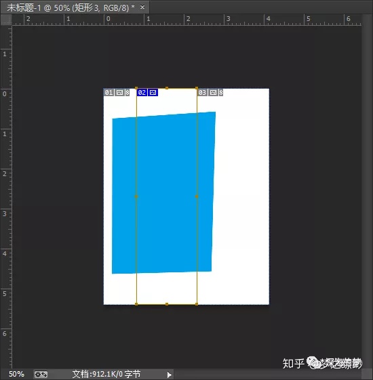Click the image-type icon of slice 03
Viewport: 373px width, 380px height.
tap(213, 93)
